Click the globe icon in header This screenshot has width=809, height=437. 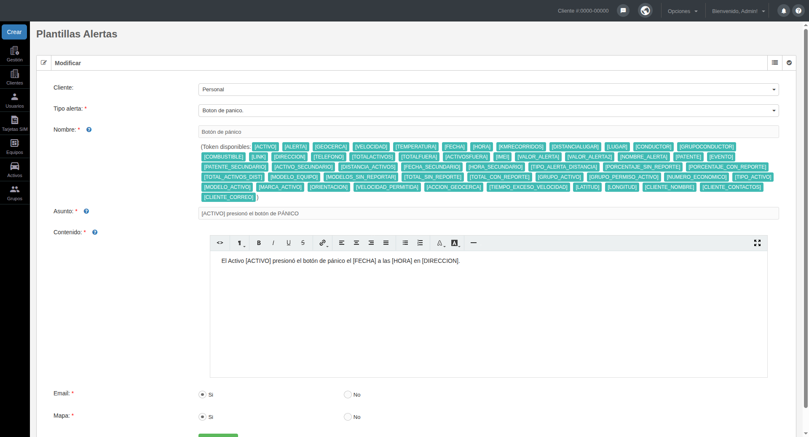click(x=645, y=11)
